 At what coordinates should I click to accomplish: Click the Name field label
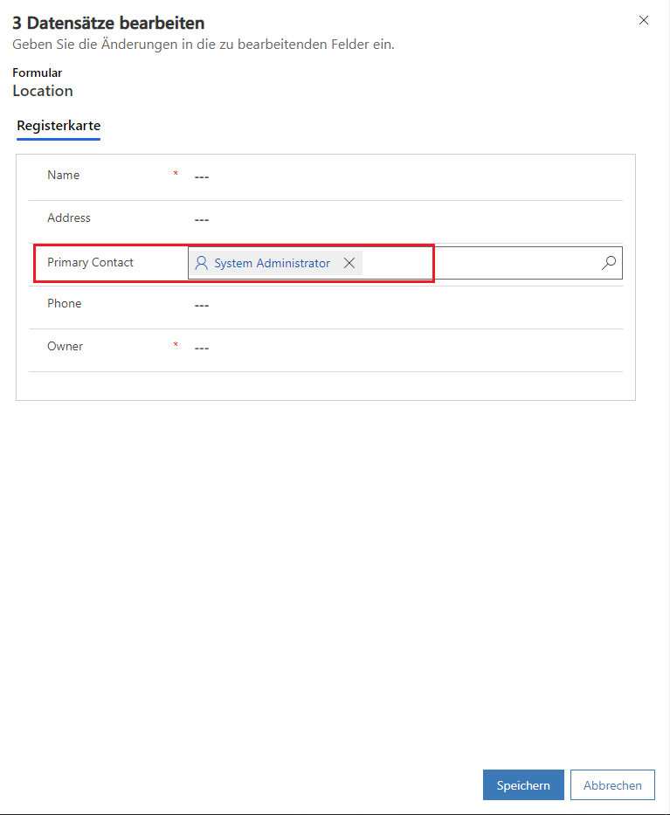pyautogui.click(x=63, y=175)
